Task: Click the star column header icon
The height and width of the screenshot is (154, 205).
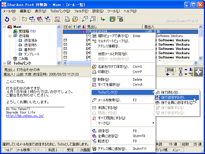Action: (70, 27)
